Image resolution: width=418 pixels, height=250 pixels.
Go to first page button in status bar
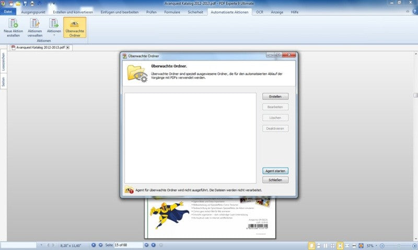click(x=94, y=245)
